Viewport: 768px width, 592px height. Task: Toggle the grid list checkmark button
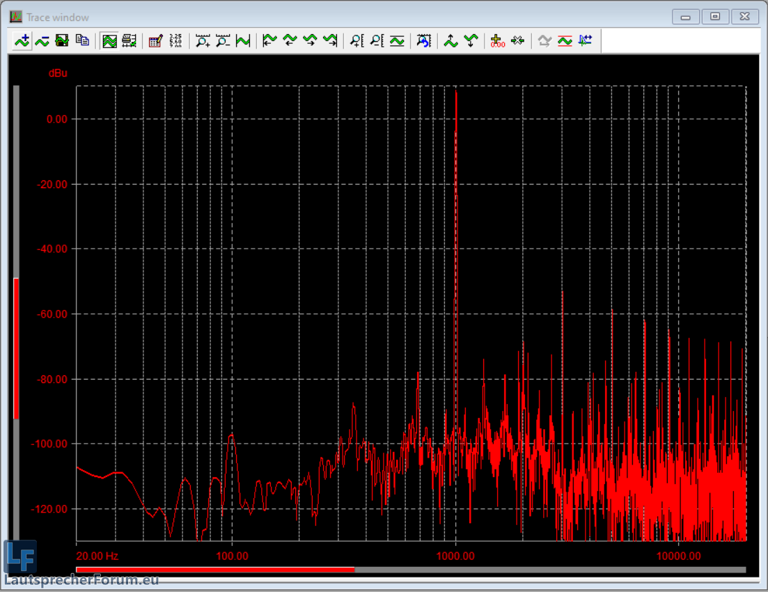tap(129, 41)
